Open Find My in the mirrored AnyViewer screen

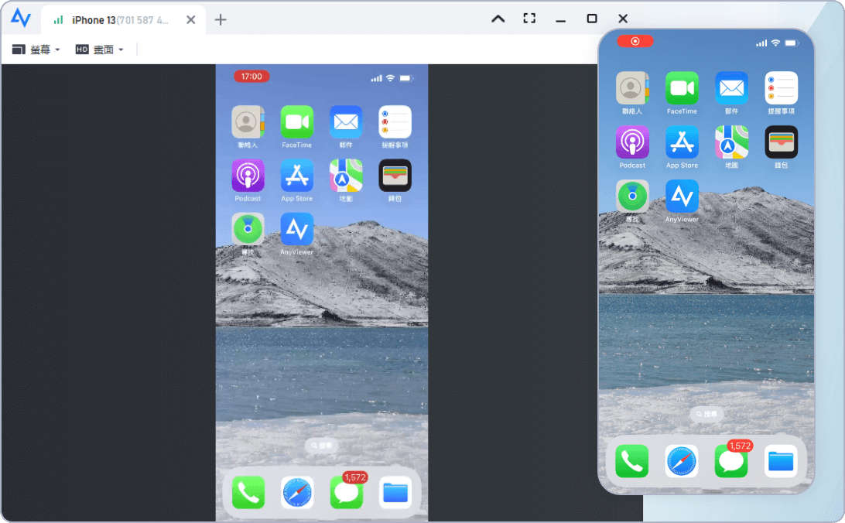(x=248, y=229)
